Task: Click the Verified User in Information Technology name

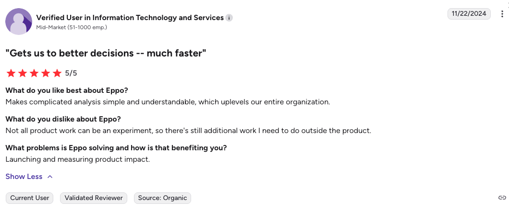Action: tap(130, 18)
